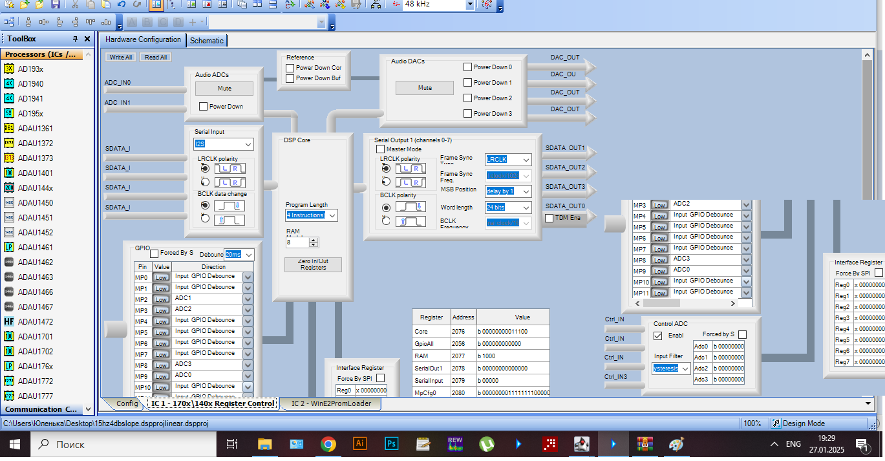This screenshot has width=885, height=461.
Task: Toggle Audio ADCs Power Down checkbox
Action: point(203,107)
